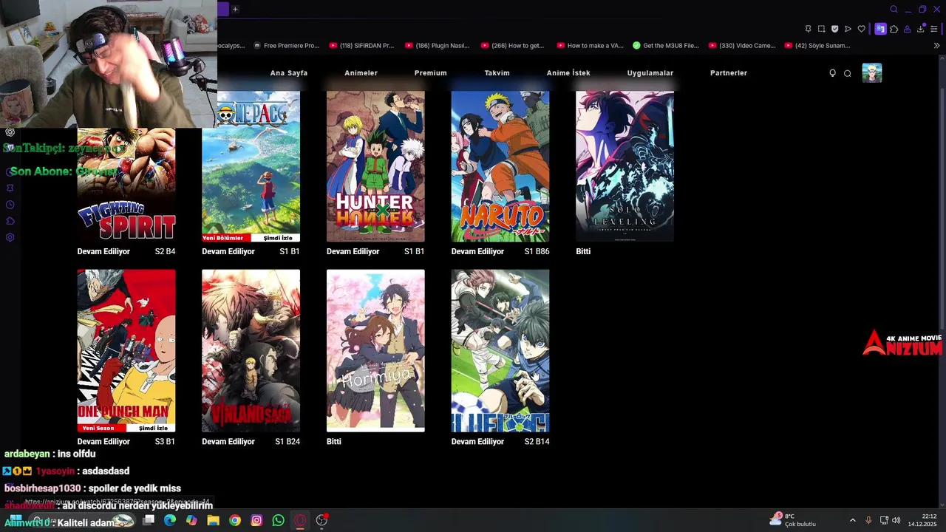
Task: Show hidden system tray icons chevron
Action: (852, 520)
